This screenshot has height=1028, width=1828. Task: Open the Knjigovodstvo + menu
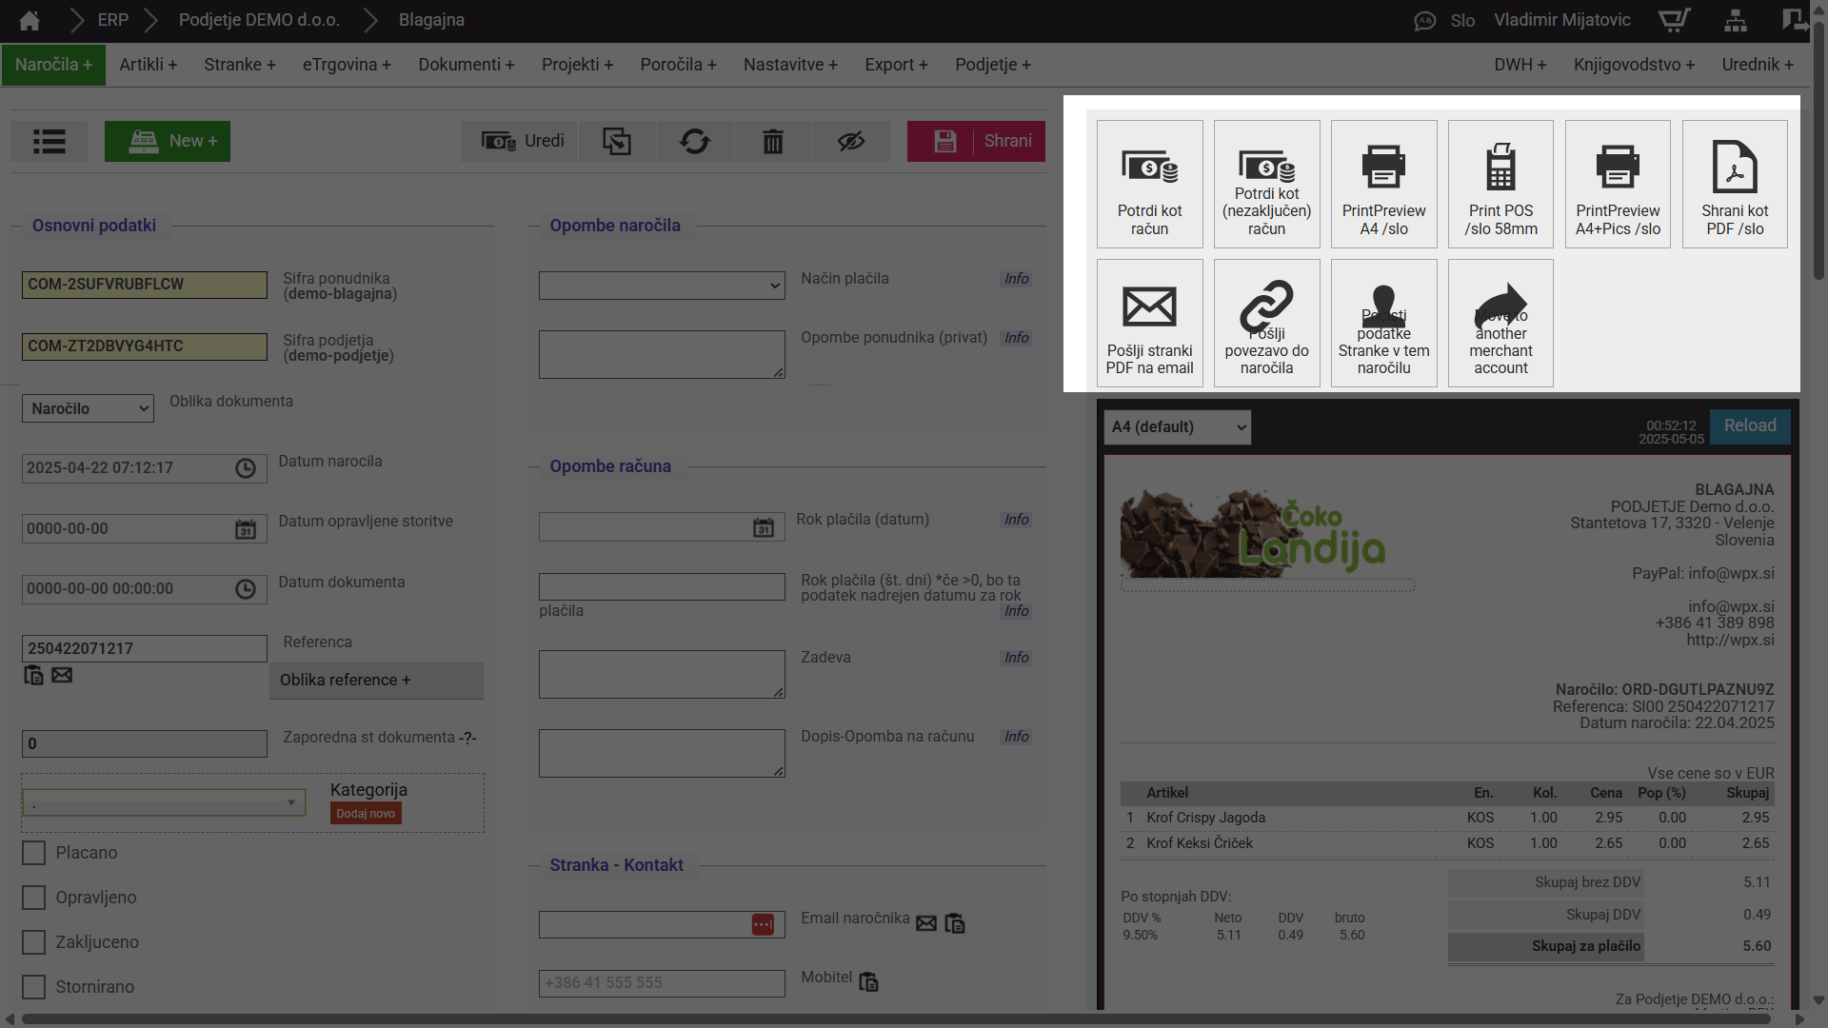click(1634, 65)
